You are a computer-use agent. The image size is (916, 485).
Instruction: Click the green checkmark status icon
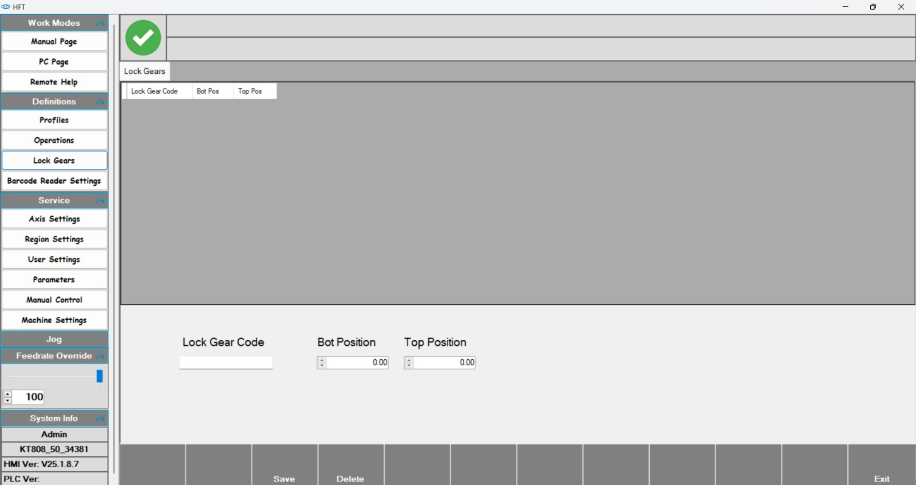(x=143, y=38)
